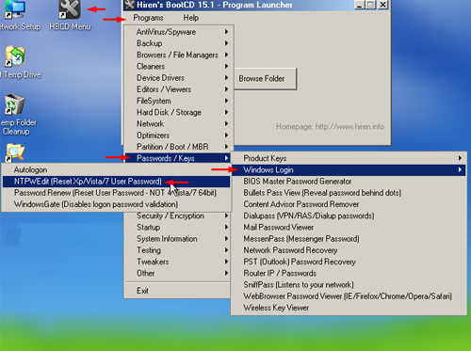
Task: Click the Hiren's BootCD title bar tools icon
Action: tap(129, 5)
